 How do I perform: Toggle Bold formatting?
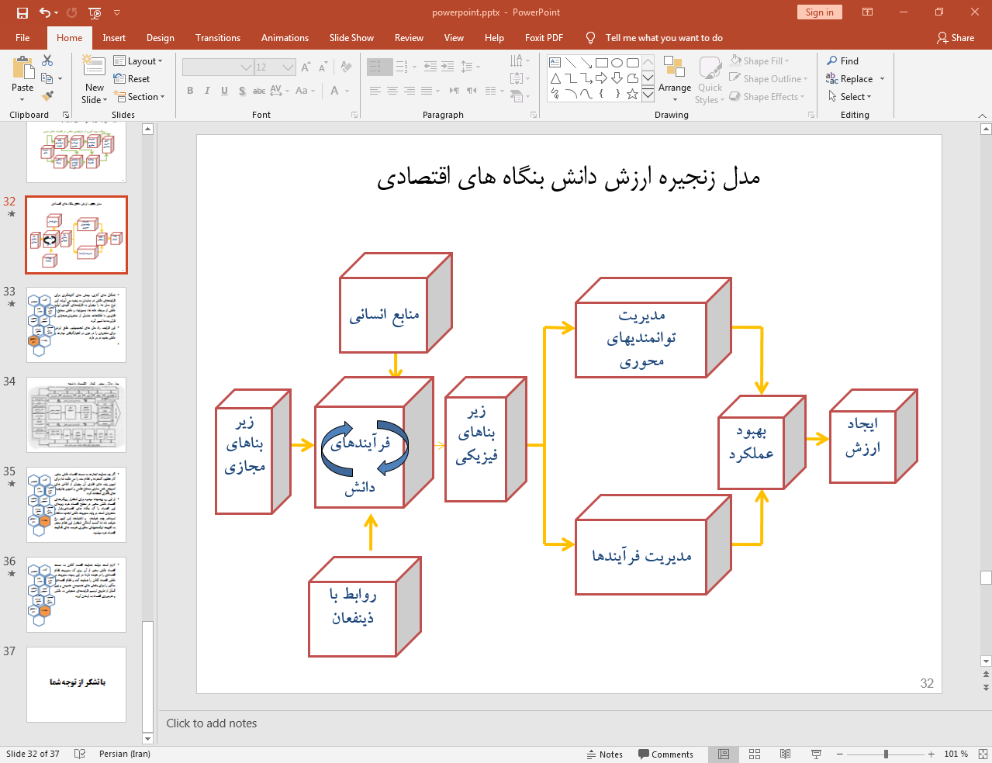pyautogui.click(x=190, y=91)
